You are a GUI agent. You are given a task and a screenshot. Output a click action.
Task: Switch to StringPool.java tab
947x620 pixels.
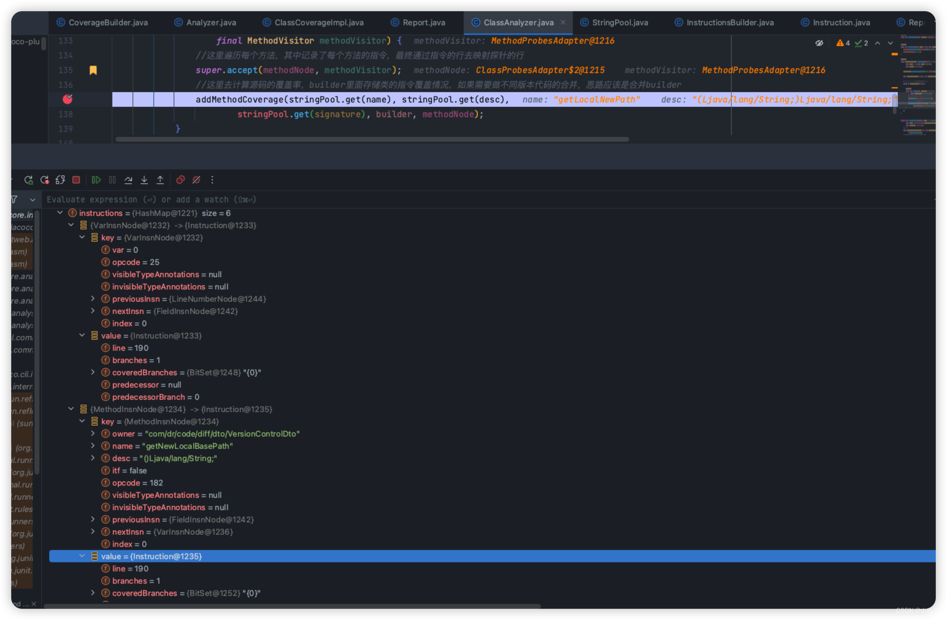614,23
